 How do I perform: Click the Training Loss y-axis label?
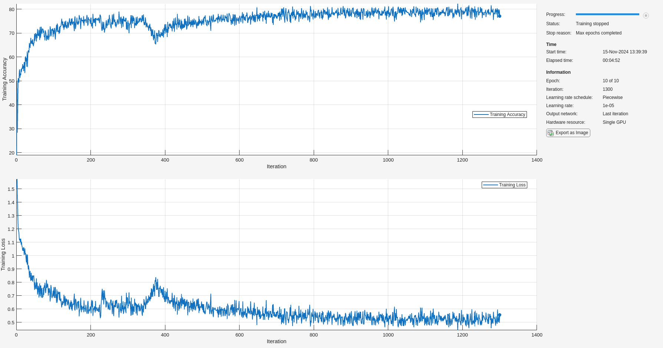(x=3, y=254)
